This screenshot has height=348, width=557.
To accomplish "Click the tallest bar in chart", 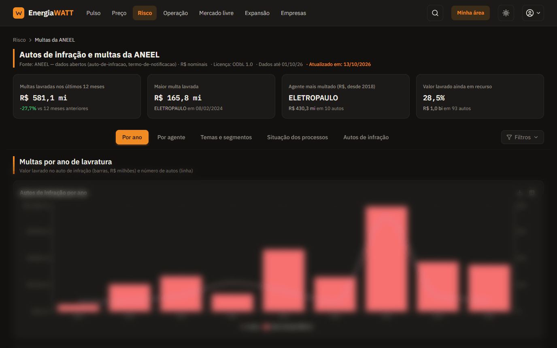I will click(386, 259).
